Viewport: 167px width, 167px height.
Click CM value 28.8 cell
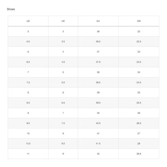pos(139,154)
